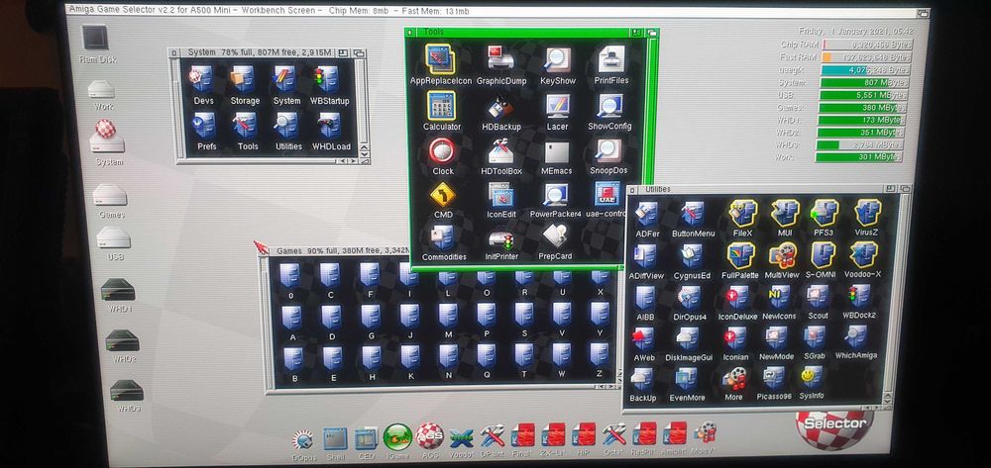Open PFS3 drawer in Utilities window
Screen dimensions: 991x468
[x=825, y=213]
